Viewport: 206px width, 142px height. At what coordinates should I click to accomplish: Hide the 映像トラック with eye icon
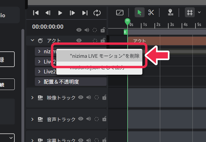pos(81,97)
